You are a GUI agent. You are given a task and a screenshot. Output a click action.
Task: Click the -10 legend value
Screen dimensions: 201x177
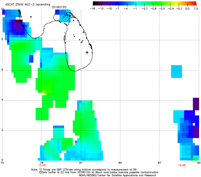click(x=109, y=9)
